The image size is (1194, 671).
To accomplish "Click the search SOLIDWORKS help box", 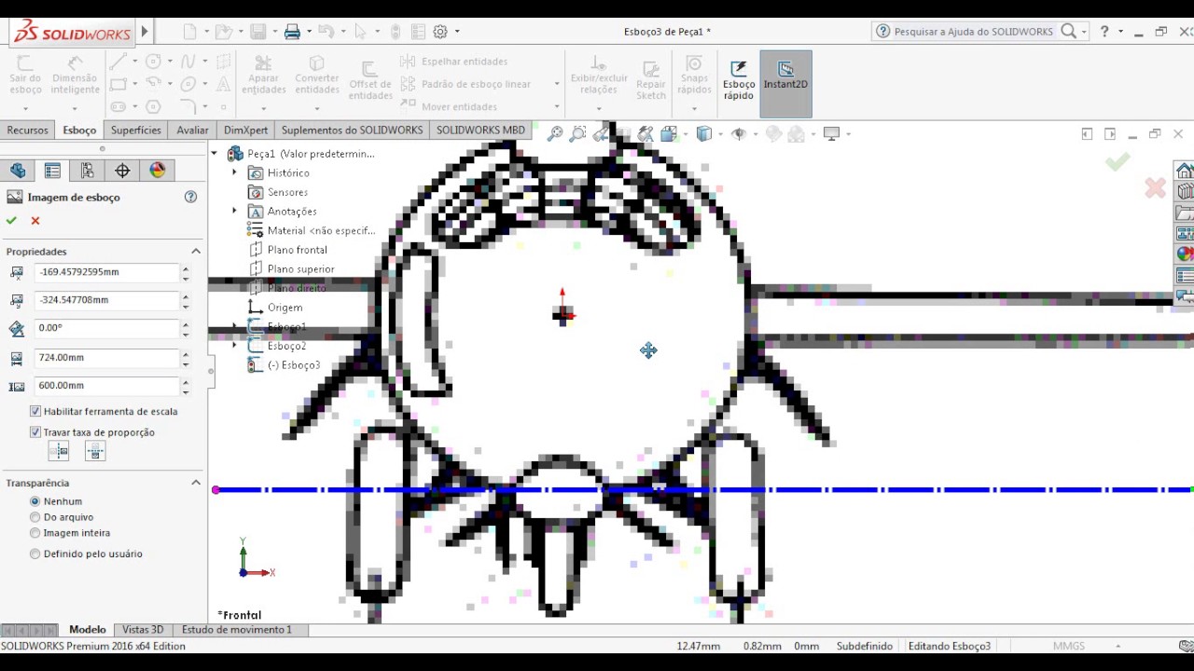I will click(x=974, y=32).
